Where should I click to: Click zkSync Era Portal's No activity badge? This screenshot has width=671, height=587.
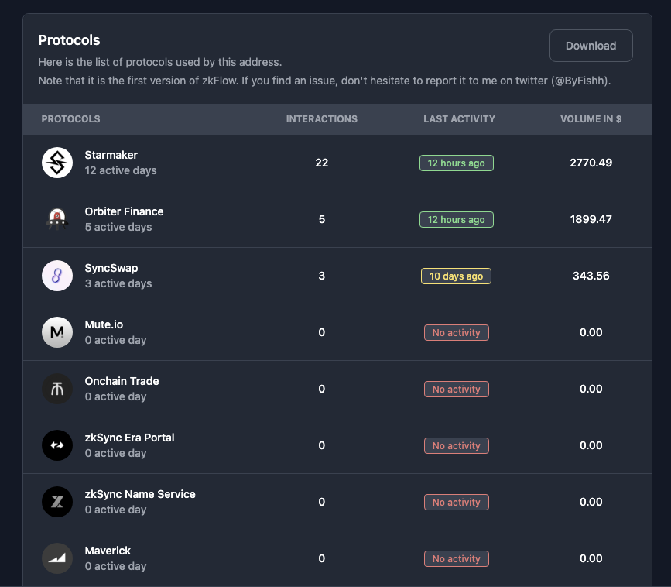pyautogui.click(x=456, y=446)
